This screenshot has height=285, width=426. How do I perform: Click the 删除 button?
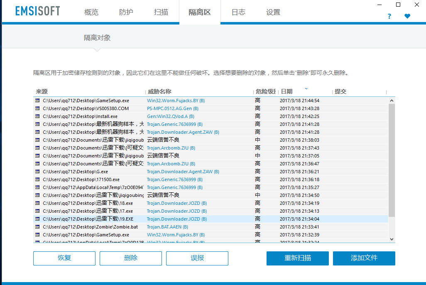(x=131, y=258)
